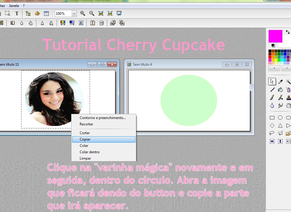Choose the triangle selection shape
Screen dimensions: 291x212
[280, 125]
